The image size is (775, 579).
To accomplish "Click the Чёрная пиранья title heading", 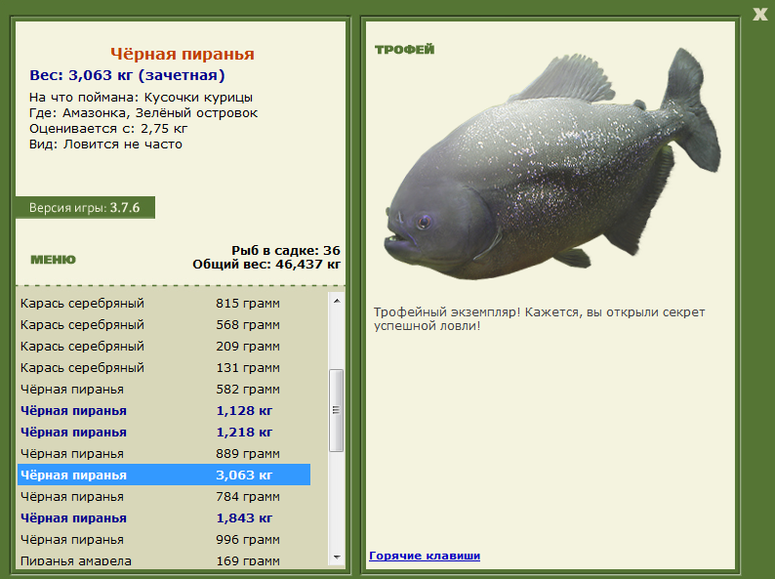I will coord(182,54).
